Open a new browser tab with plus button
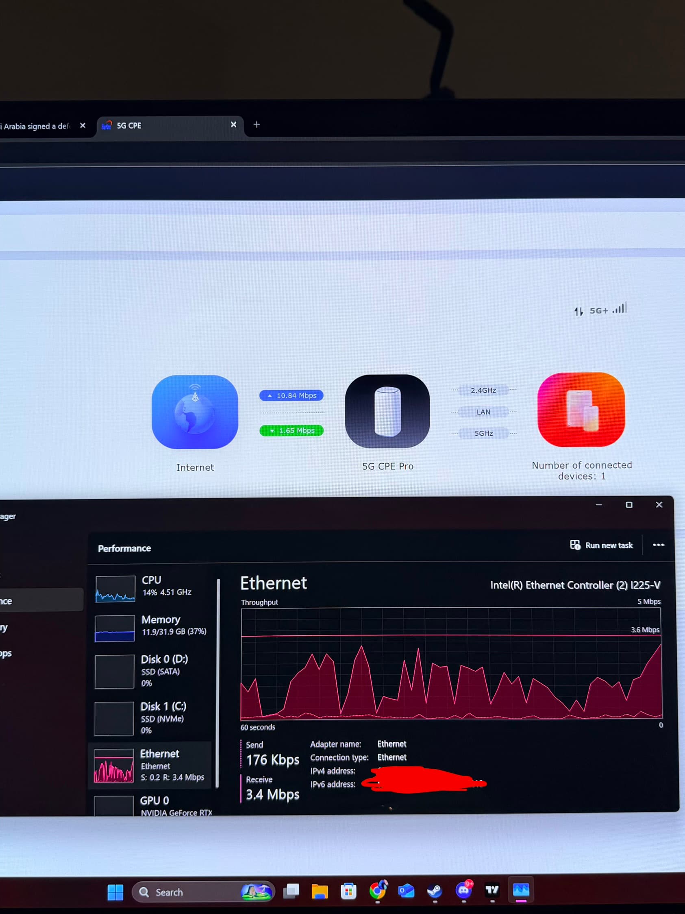This screenshot has width=685, height=914. pos(257,124)
